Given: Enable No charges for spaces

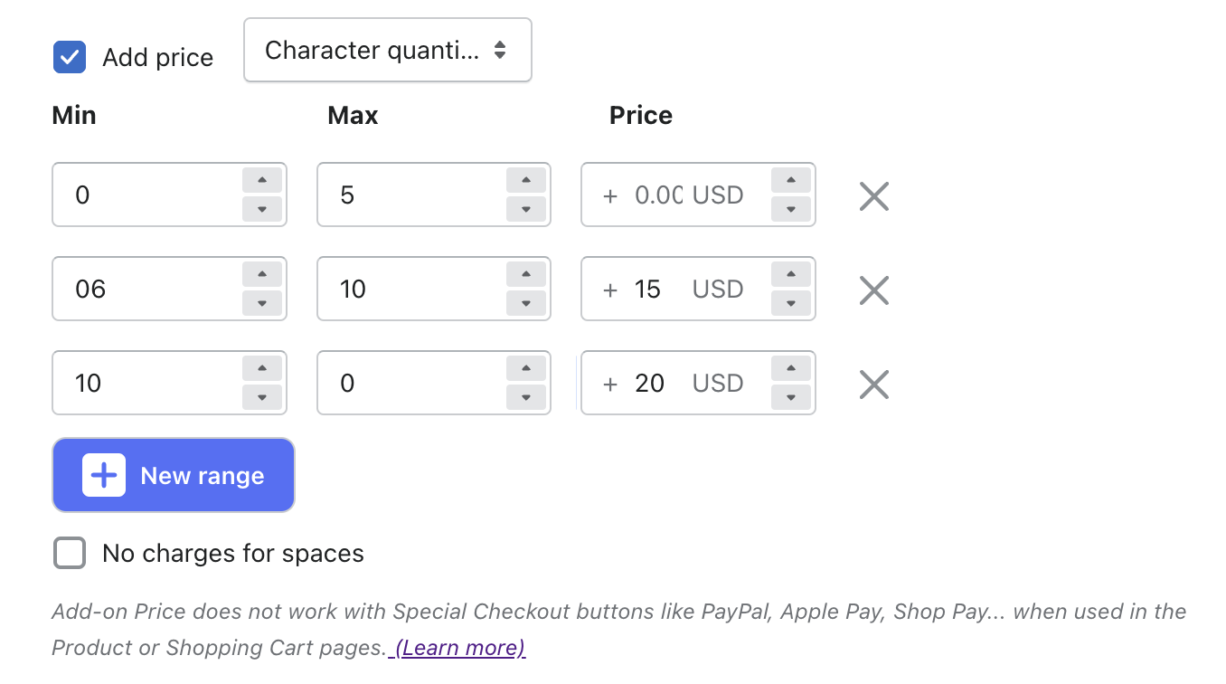Looking at the screenshot, I should click(70, 553).
